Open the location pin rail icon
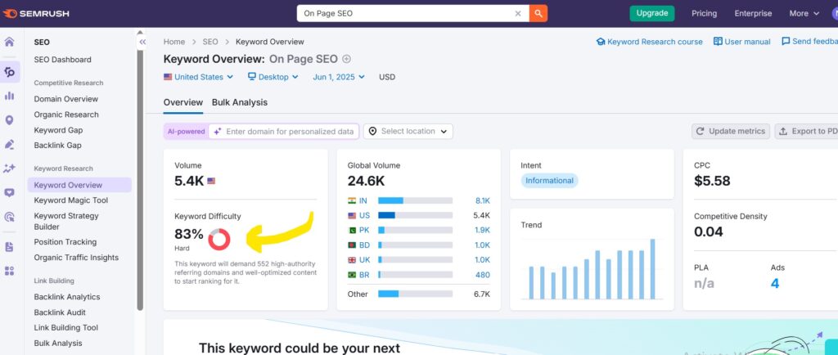This screenshot has height=355, width=838. click(10, 120)
